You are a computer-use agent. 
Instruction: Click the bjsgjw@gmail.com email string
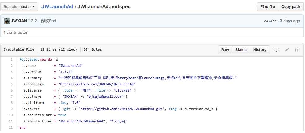pos(105,97)
